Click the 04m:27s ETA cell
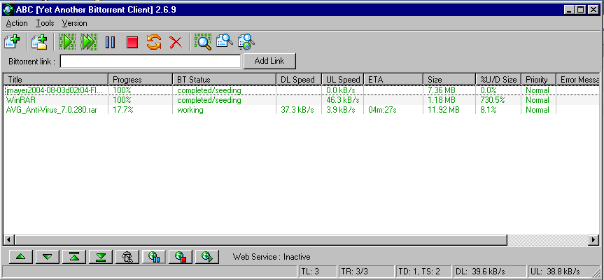Image resolution: width=604 pixels, height=280 pixels. (382, 110)
